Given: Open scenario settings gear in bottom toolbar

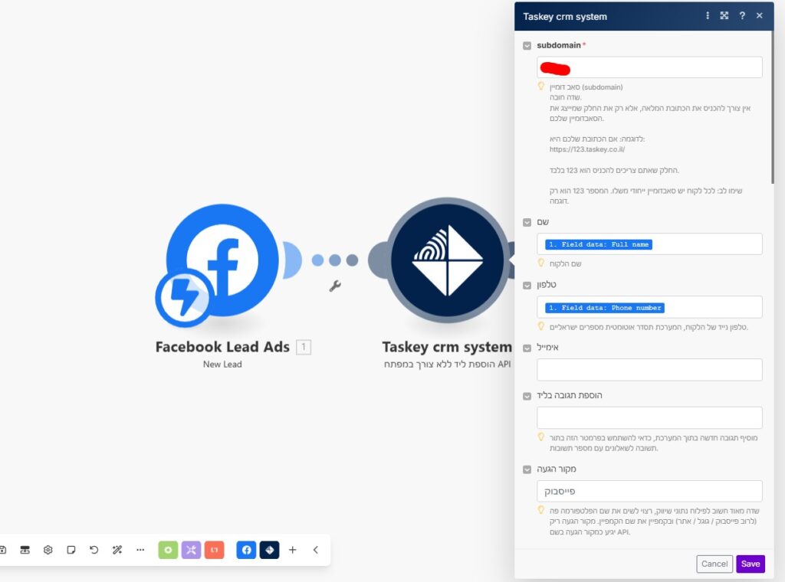Looking at the screenshot, I should [48, 550].
